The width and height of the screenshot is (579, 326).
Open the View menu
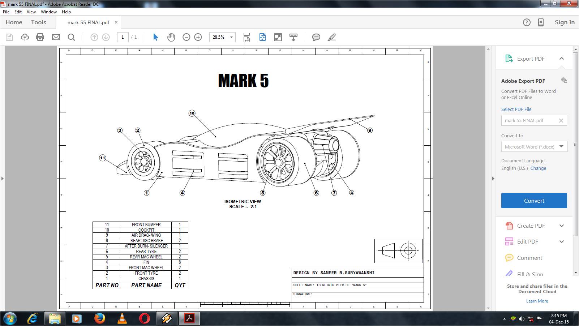point(31,12)
